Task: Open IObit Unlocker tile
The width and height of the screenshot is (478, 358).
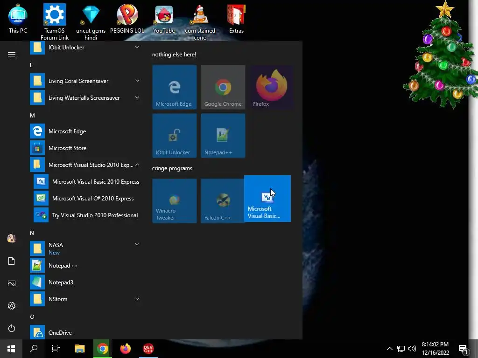Action: [x=175, y=136]
